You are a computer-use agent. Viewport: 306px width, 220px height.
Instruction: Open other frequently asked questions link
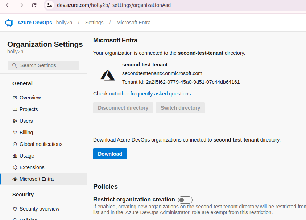(154, 94)
